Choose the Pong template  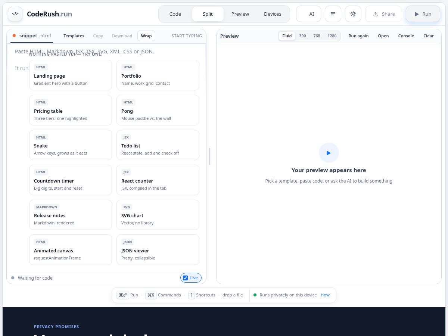158,110
